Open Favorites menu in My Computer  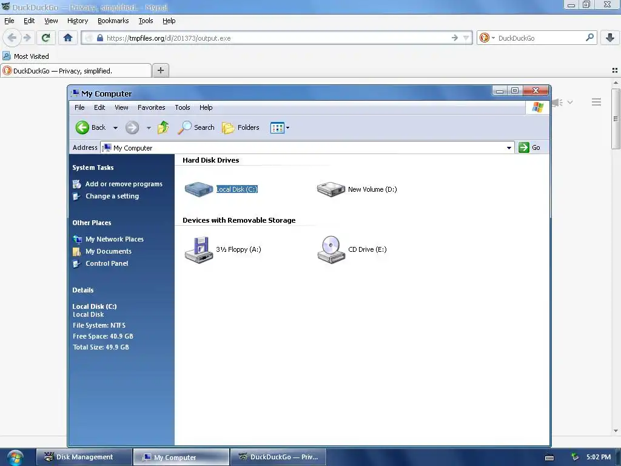pos(151,107)
